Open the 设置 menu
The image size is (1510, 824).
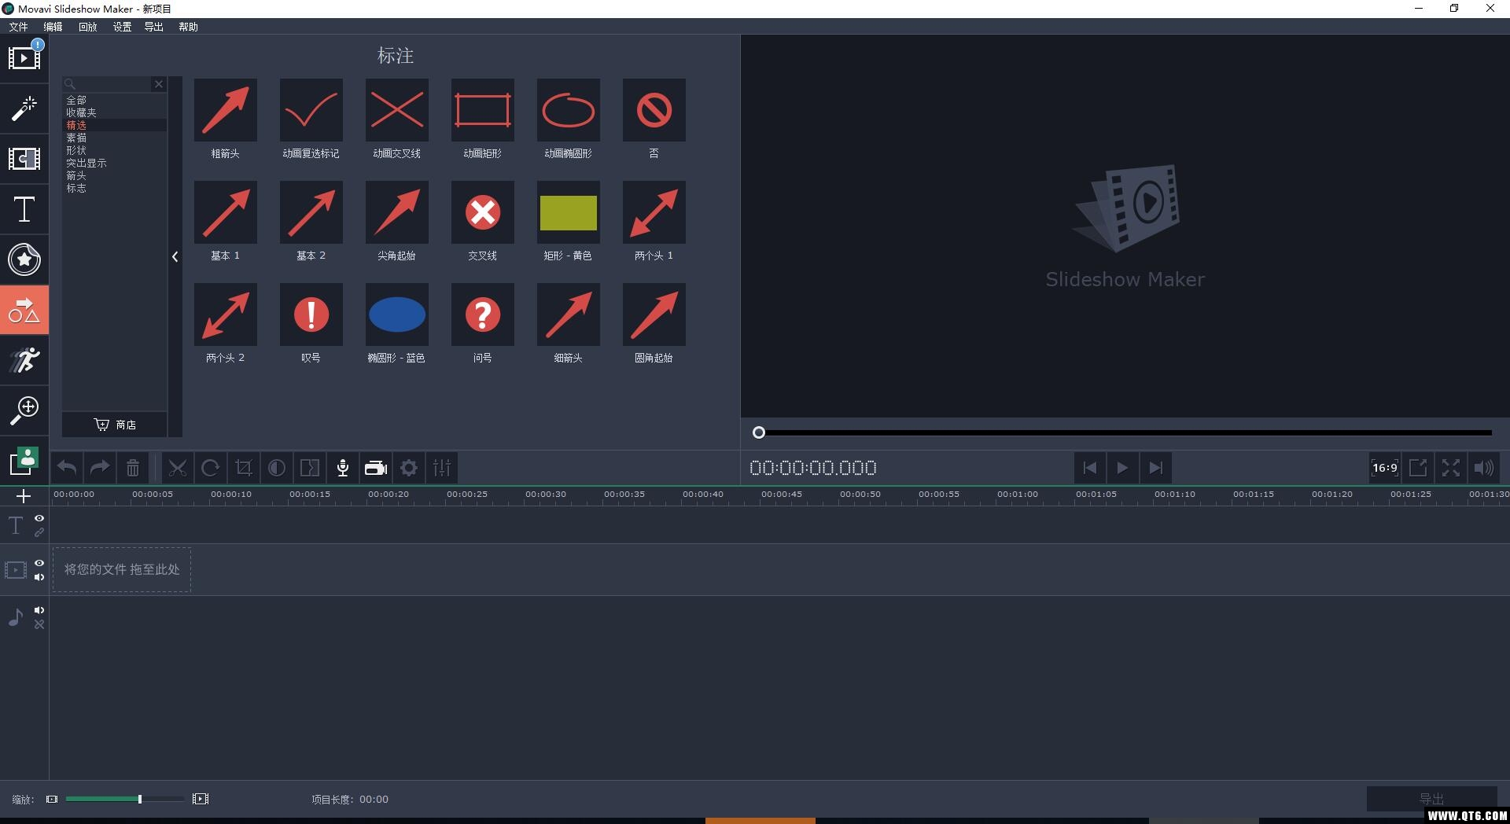(x=122, y=27)
